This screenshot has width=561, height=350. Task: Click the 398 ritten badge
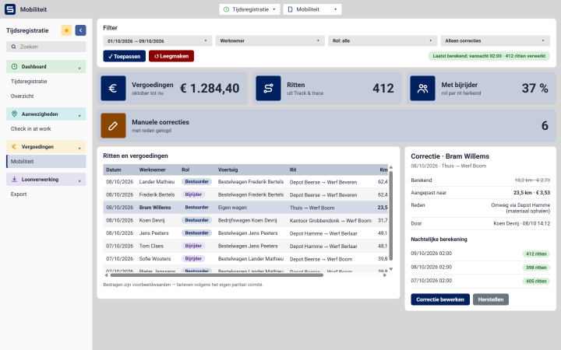coord(536,268)
